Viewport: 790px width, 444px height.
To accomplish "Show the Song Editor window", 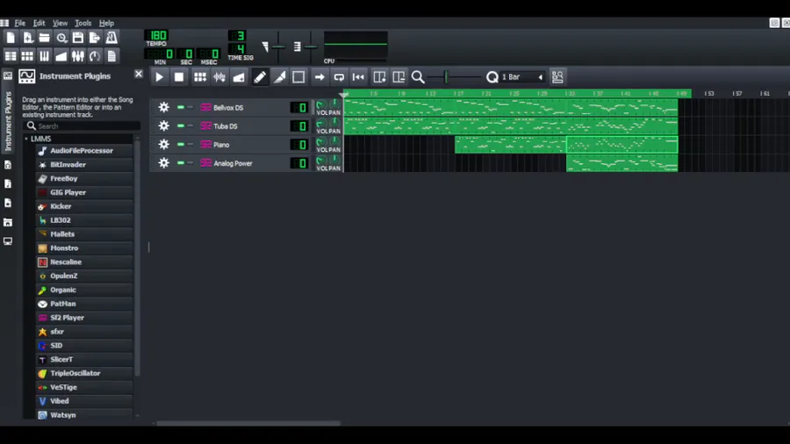I will click(11, 56).
